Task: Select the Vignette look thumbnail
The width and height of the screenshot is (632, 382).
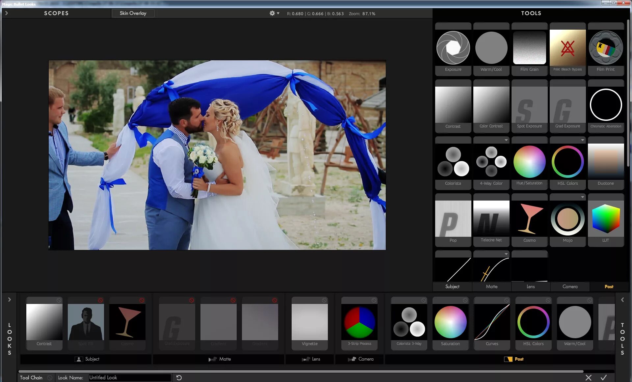Action: [309, 322]
